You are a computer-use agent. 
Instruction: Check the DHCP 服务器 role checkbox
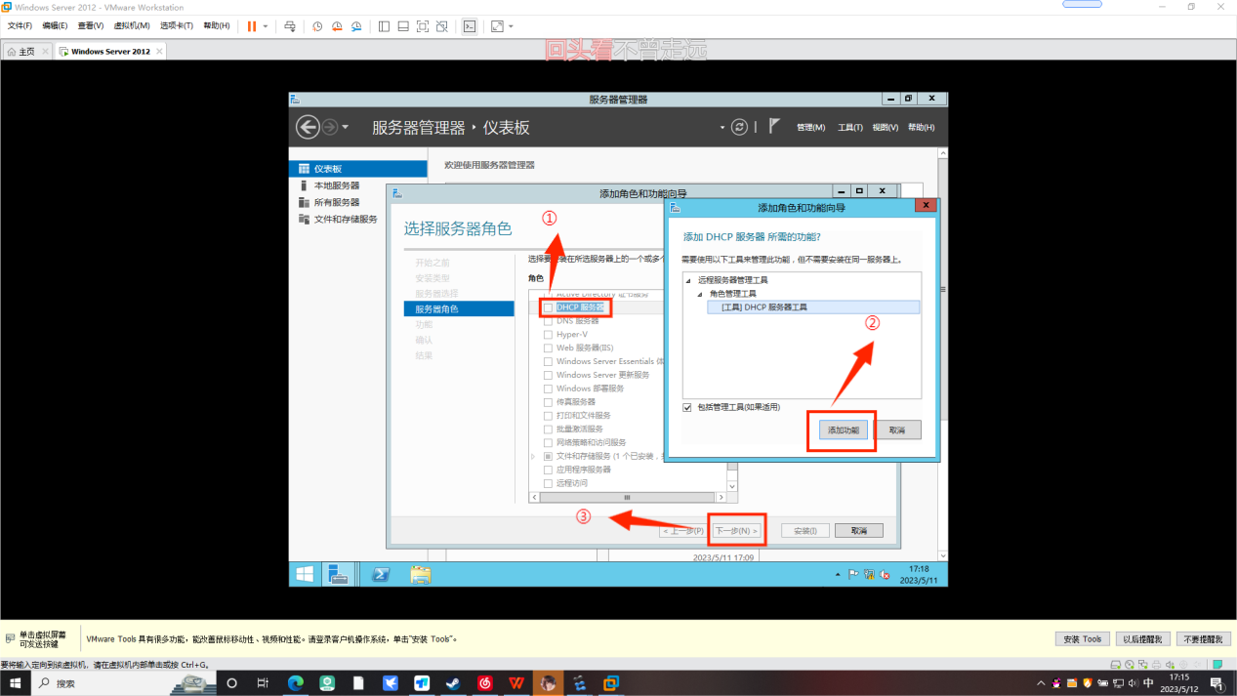[548, 307]
